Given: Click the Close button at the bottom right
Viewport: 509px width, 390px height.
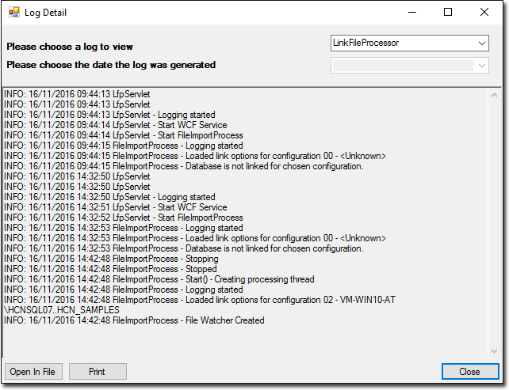Looking at the screenshot, I should tap(469, 371).
